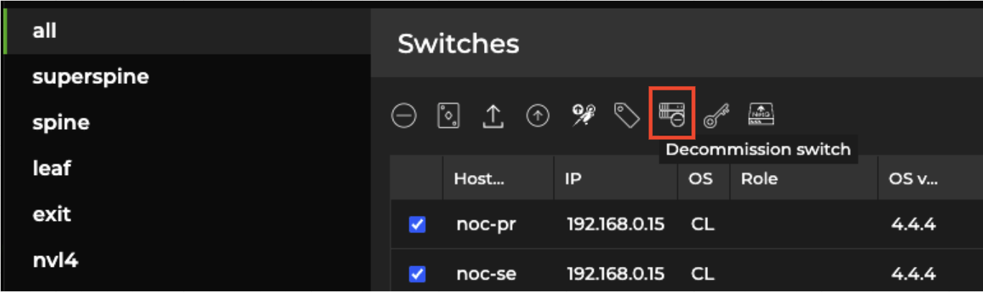
Task: Sort by the IP column header
Action: coord(573,179)
